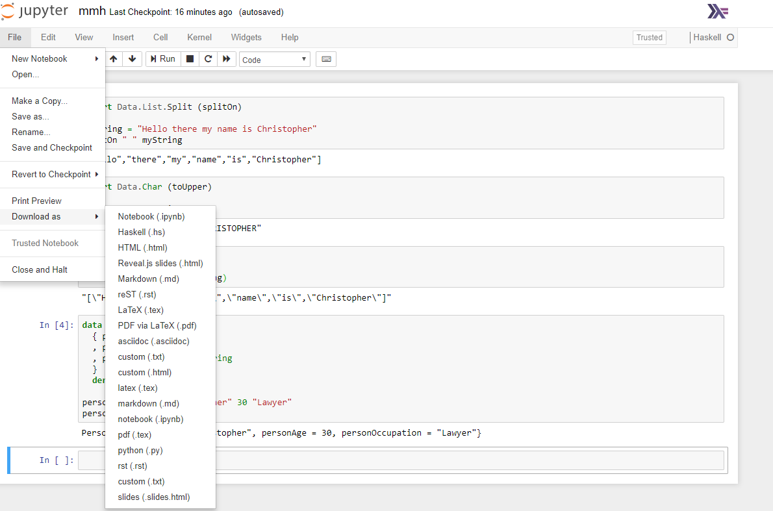The width and height of the screenshot is (773, 511).
Task: Click the Last Checkpoint text
Action: tap(171, 12)
